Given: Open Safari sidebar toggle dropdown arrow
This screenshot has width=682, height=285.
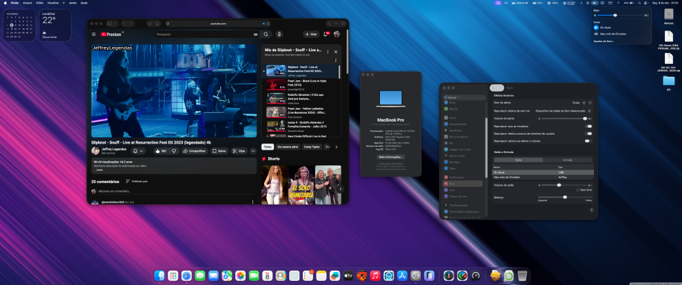Looking at the screenshot, I should [x=115, y=23].
